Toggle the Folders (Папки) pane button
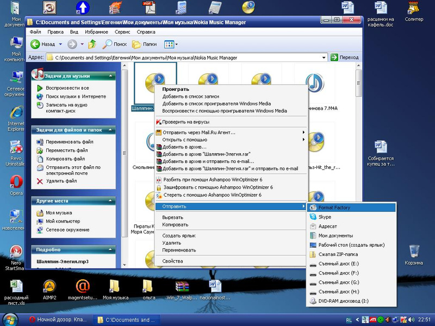The height and width of the screenshot is (326, 435). 144,44
